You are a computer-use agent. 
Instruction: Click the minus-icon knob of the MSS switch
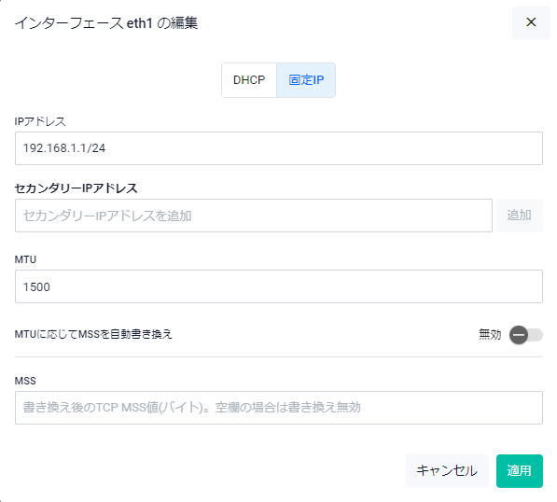[518, 335]
